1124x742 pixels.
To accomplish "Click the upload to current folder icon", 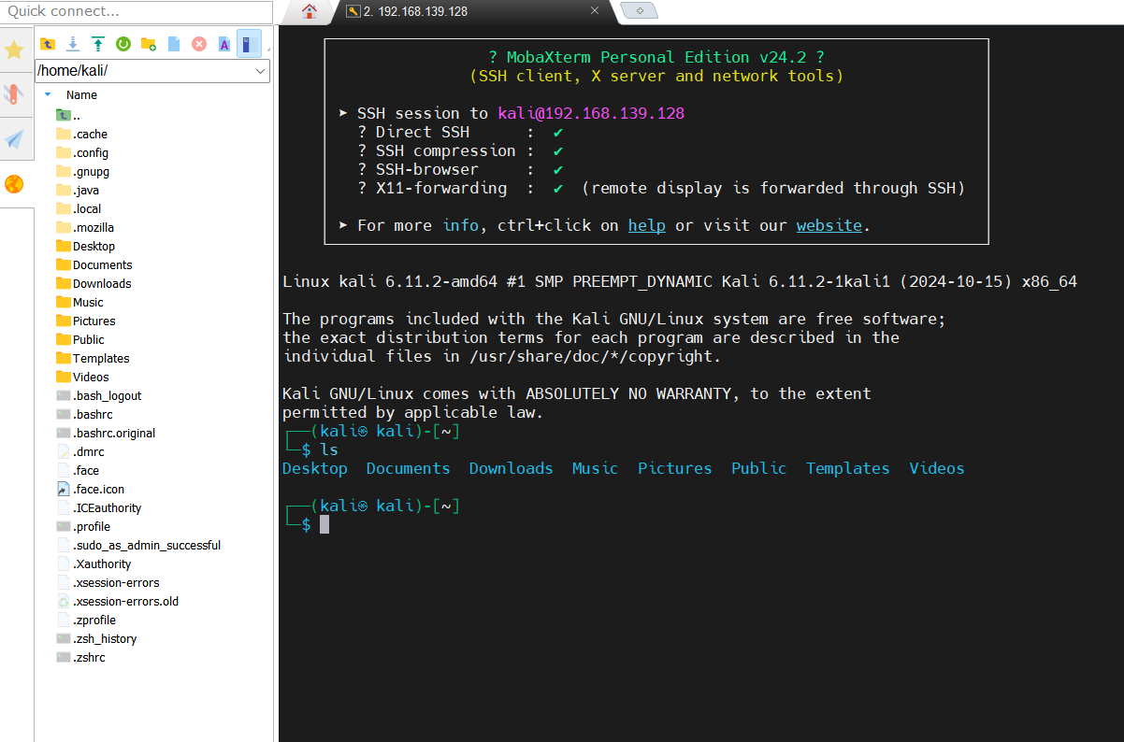I will [98, 44].
